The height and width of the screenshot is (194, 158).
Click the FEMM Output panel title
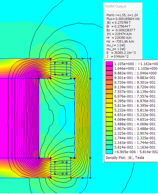coord(115,6)
